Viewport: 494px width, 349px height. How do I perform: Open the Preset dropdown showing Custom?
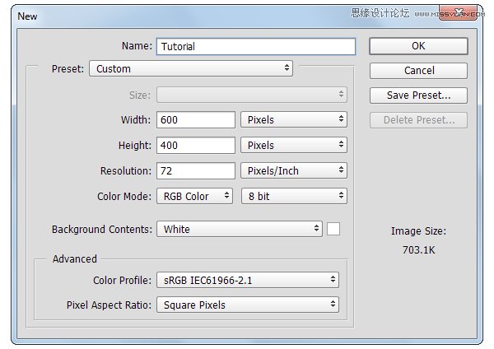[191, 69]
